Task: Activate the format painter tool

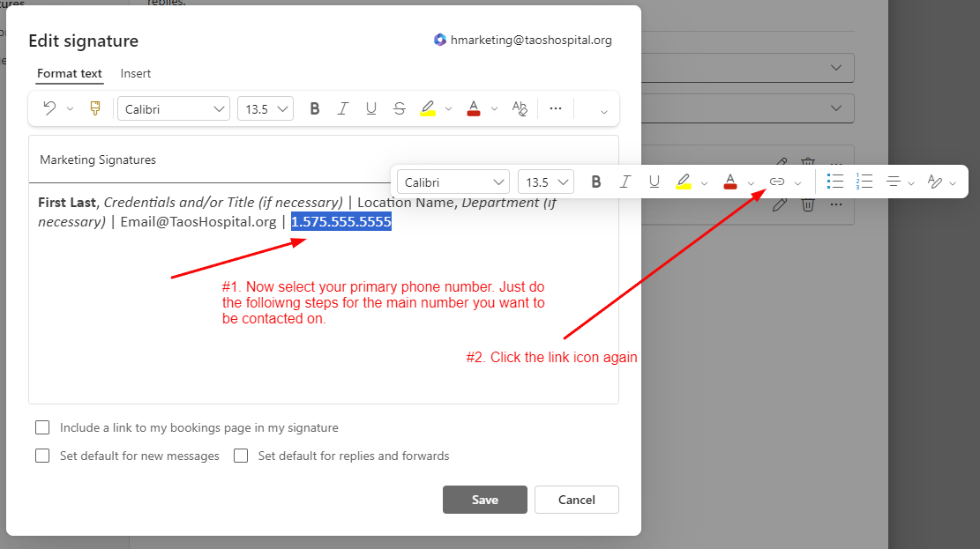Action: (x=95, y=108)
